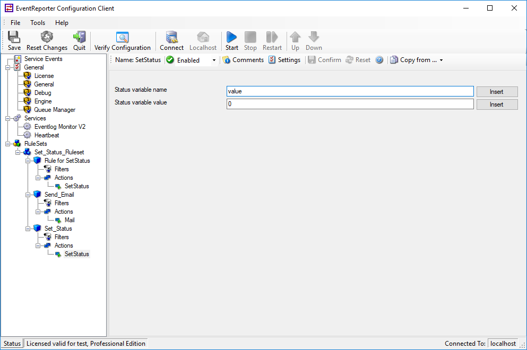
Task: Click the Localhost toolbar icon
Action: 203,41
